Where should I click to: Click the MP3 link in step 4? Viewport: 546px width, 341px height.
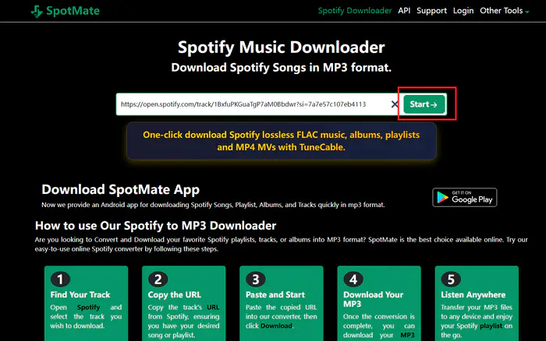pos(407,335)
